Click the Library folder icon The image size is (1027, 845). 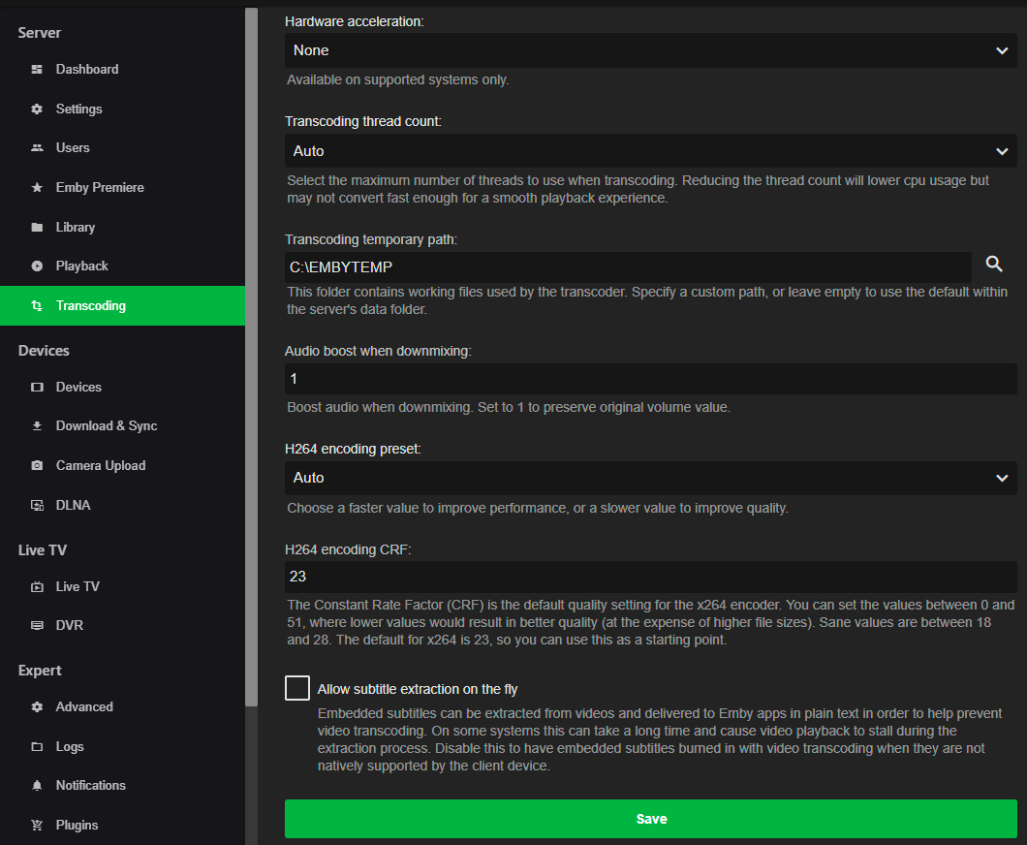pyautogui.click(x=37, y=228)
